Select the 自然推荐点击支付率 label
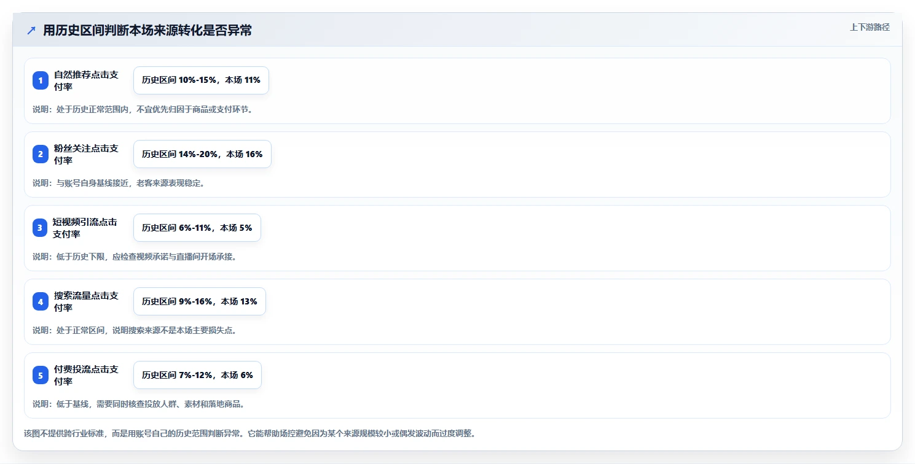Viewport: 915px width, 464px height. pos(86,80)
